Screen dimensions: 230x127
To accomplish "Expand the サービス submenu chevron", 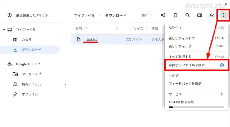I will (x=222, y=94).
